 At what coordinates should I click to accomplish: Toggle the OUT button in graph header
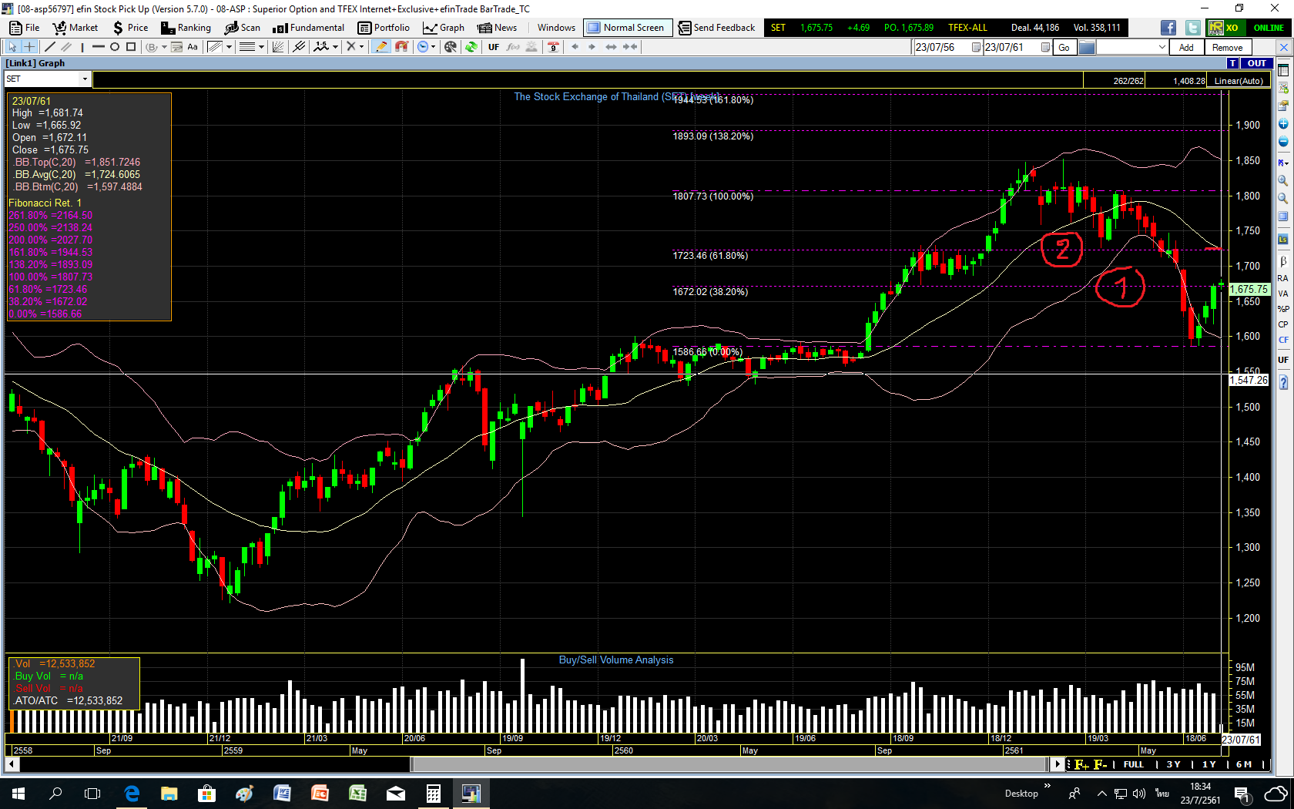[1257, 63]
